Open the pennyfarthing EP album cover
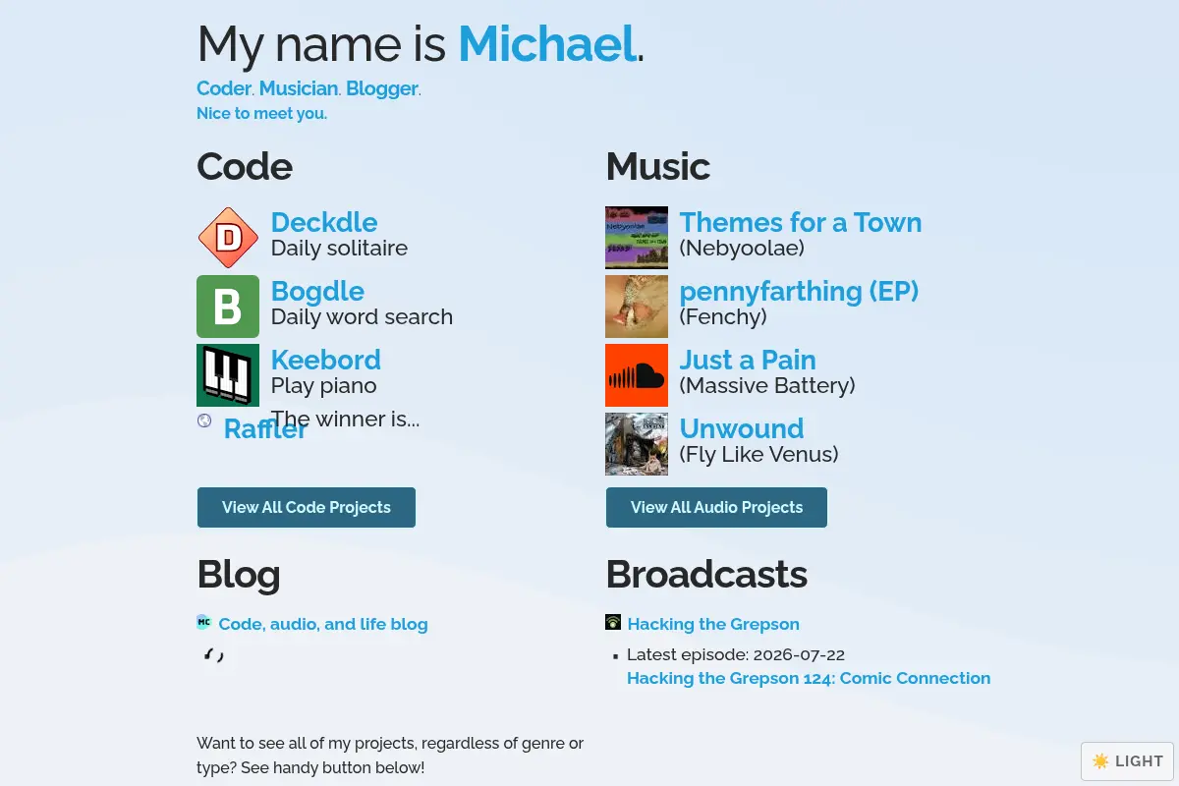This screenshot has width=1179, height=786. [637, 307]
